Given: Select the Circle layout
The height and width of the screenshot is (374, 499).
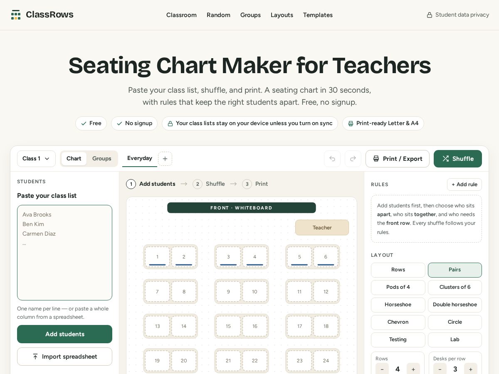Looking at the screenshot, I should pyautogui.click(x=455, y=322).
